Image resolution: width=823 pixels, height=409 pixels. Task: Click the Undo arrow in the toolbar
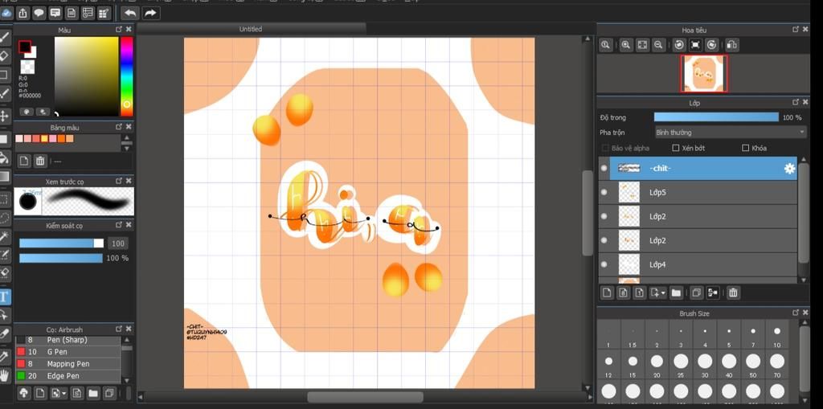(x=130, y=13)
